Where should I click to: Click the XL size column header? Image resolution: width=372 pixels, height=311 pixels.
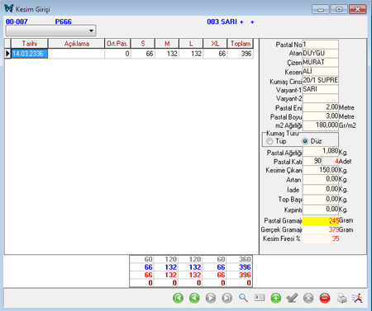(x=215, y=44)
